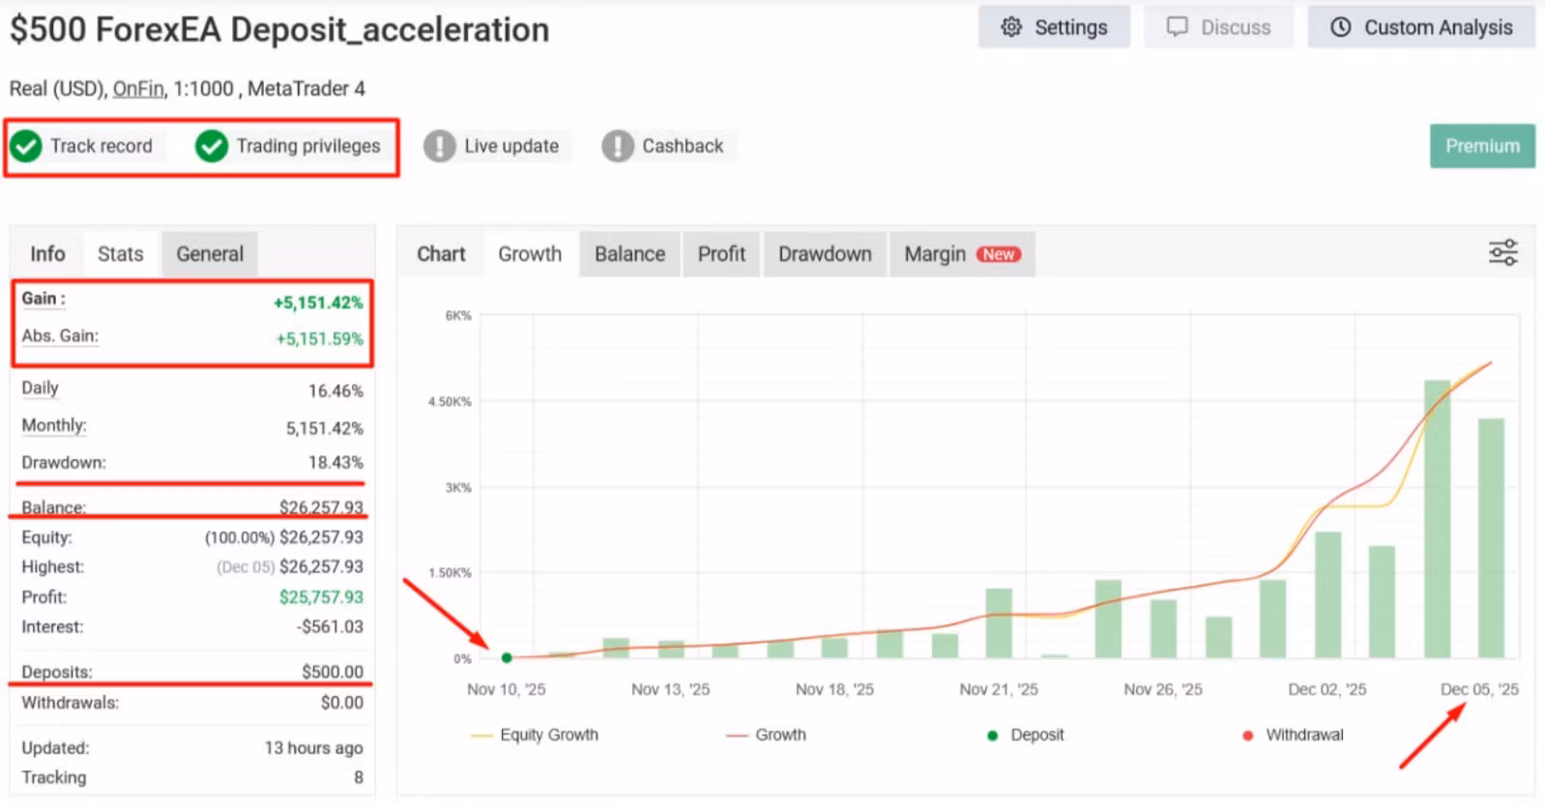Click the Custom Analysis clock icon
The image size is (1545, 804).
click(1340, 27)
